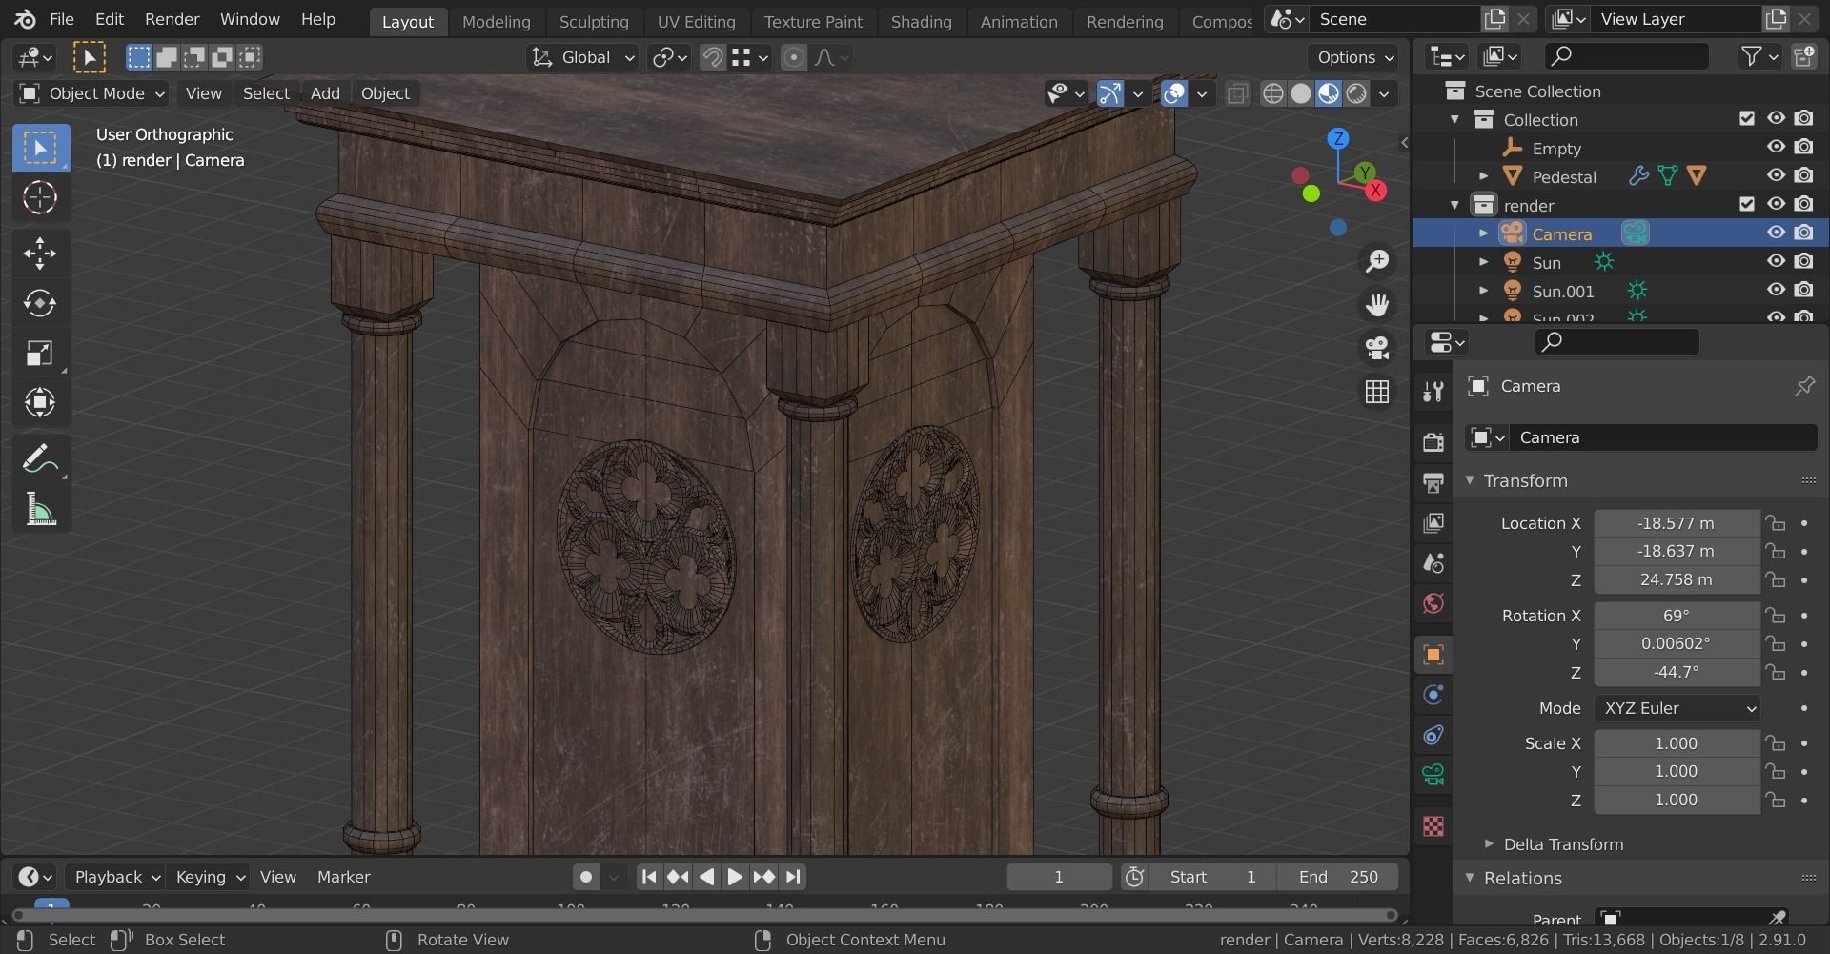This screenshot has width=1830, height=954.
Task: Click the viewport zoom magnifier icon
Action: point(1377,261)
